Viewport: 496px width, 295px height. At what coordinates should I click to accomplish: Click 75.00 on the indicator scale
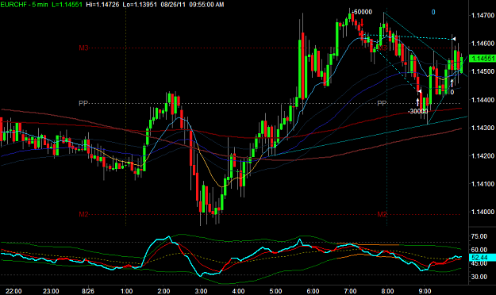pyautogui.click(x=479, y=236)
